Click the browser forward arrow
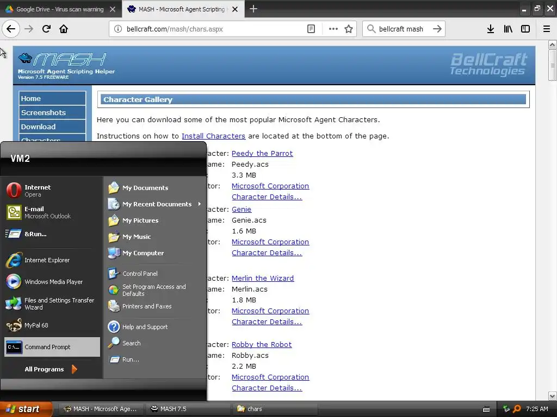This screenshot has height=417, width=557. coord(29,29)
